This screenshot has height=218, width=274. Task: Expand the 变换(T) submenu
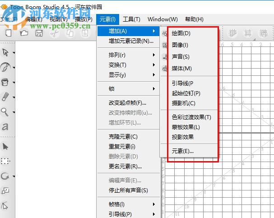[129, 65]
